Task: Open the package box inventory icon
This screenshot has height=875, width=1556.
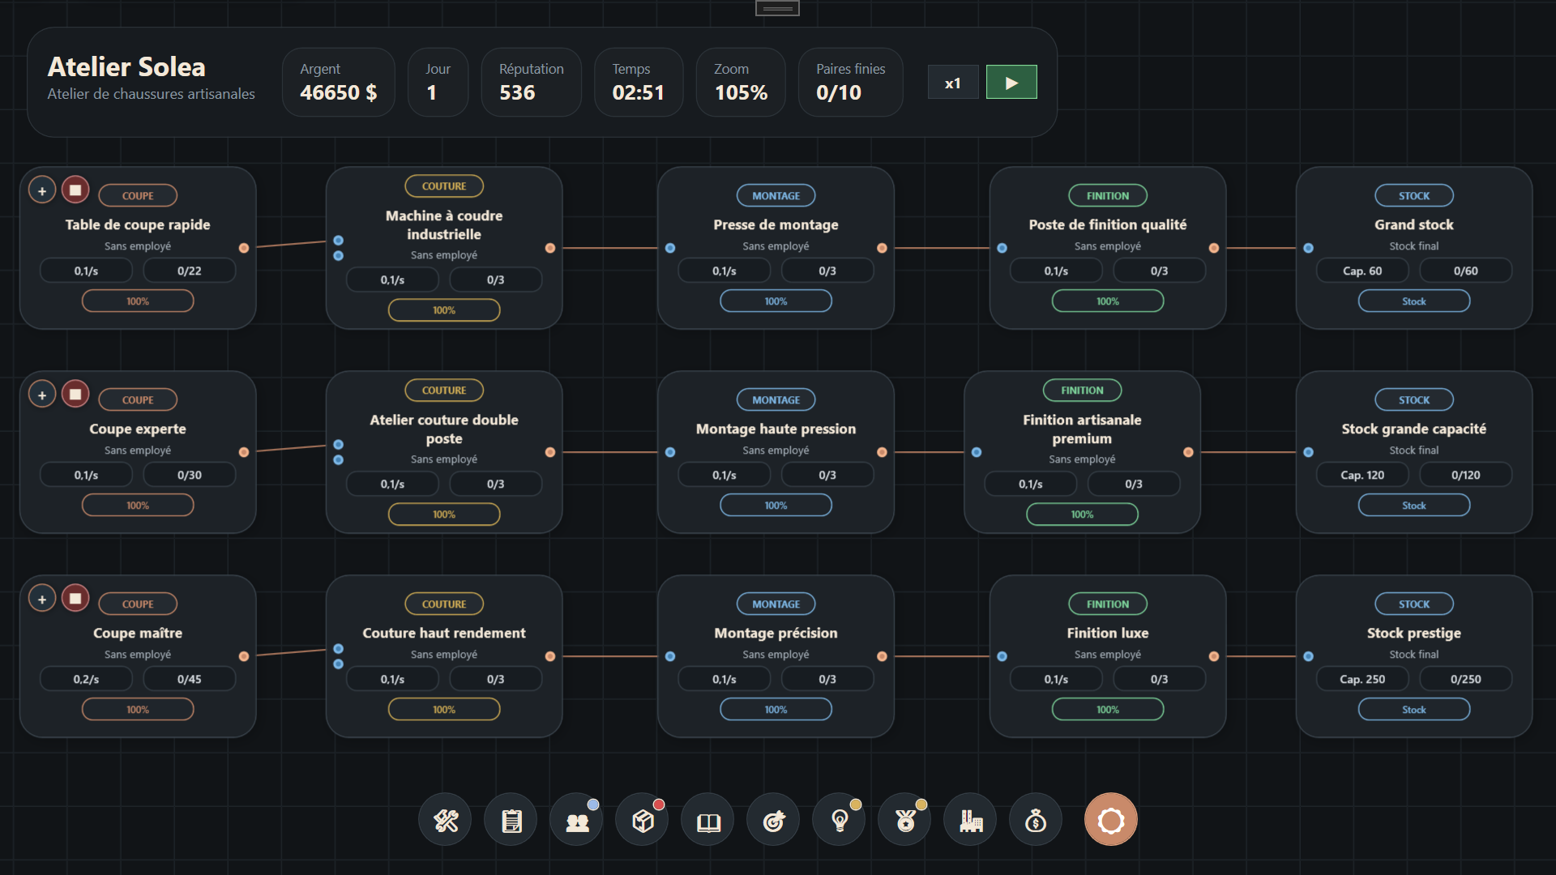Action: (643, 820)
